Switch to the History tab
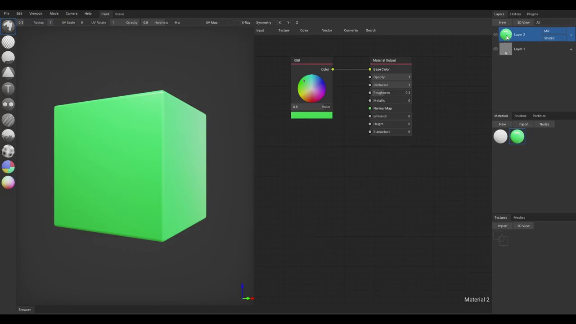576x324 pixels. pyautogui.click(x=515, y=14)
